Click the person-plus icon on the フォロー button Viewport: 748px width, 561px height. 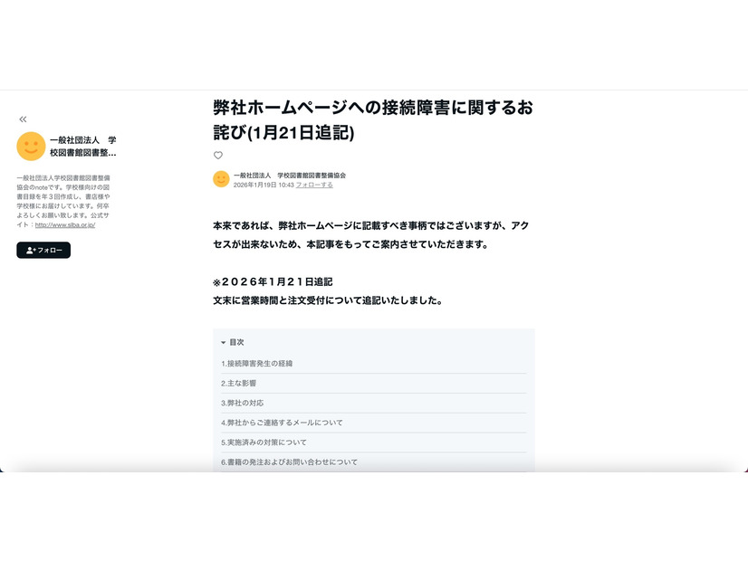(x=29, y=250)
